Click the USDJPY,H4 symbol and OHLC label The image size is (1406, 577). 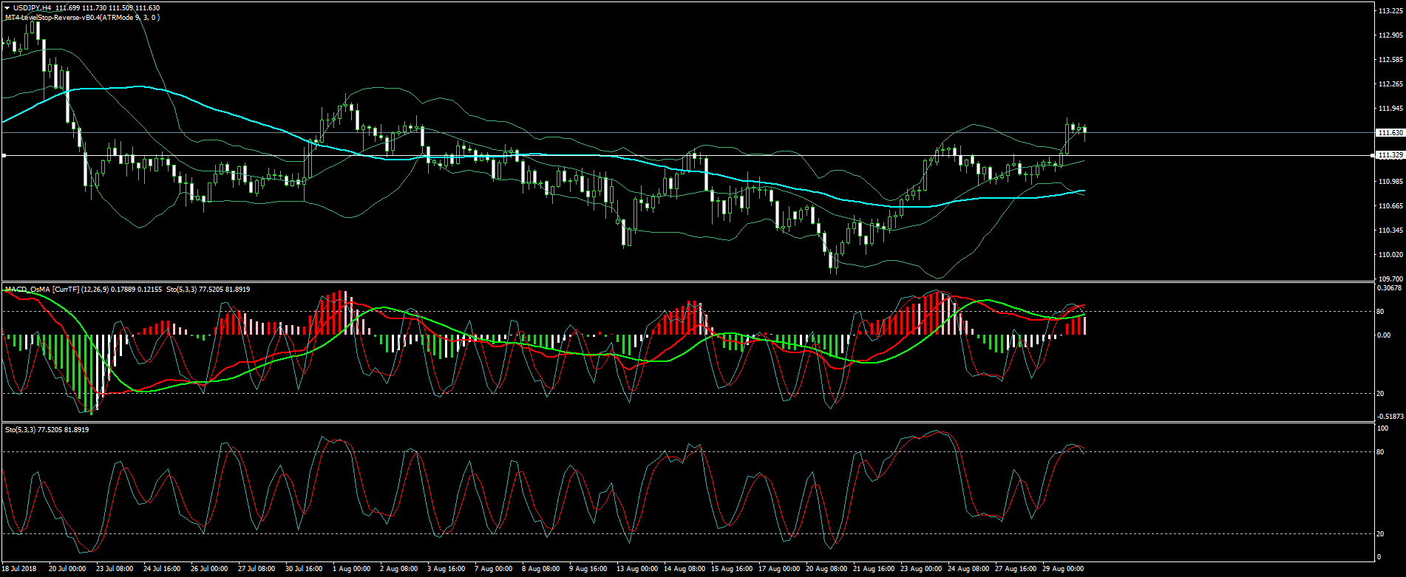click(86, 8)
